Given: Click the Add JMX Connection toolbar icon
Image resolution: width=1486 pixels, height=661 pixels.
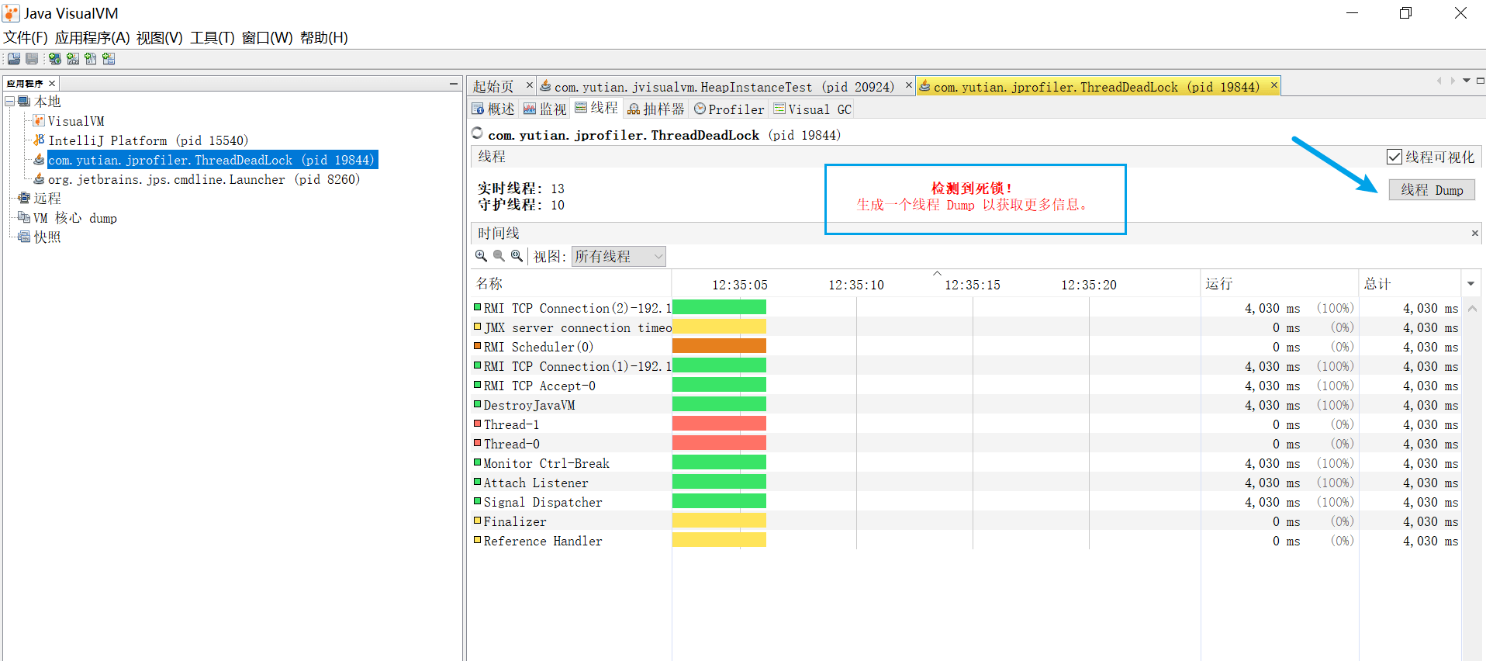Looking at the screenshot, I should pyautogui.click(x=73, y=59).
